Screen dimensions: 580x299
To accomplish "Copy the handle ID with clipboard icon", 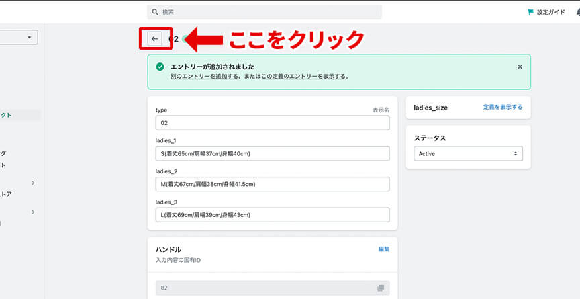I will coord(380,288).
